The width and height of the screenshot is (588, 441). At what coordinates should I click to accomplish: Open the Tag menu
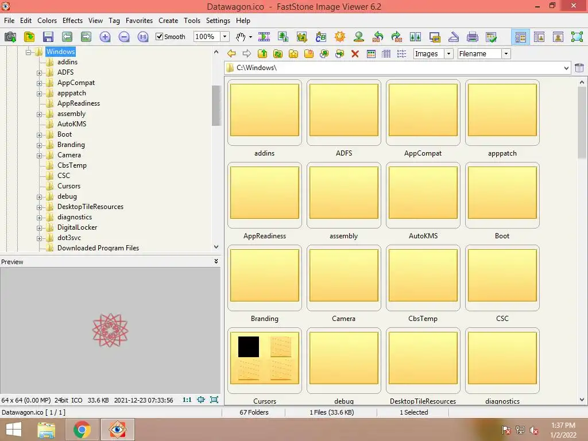(x=114, y=21)
